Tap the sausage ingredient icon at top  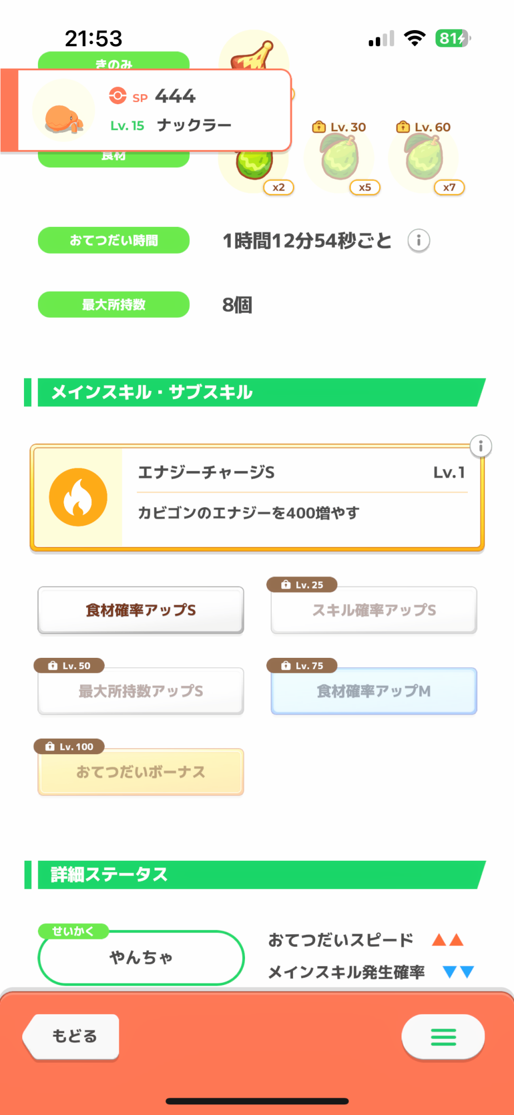[x=255, y=56]
